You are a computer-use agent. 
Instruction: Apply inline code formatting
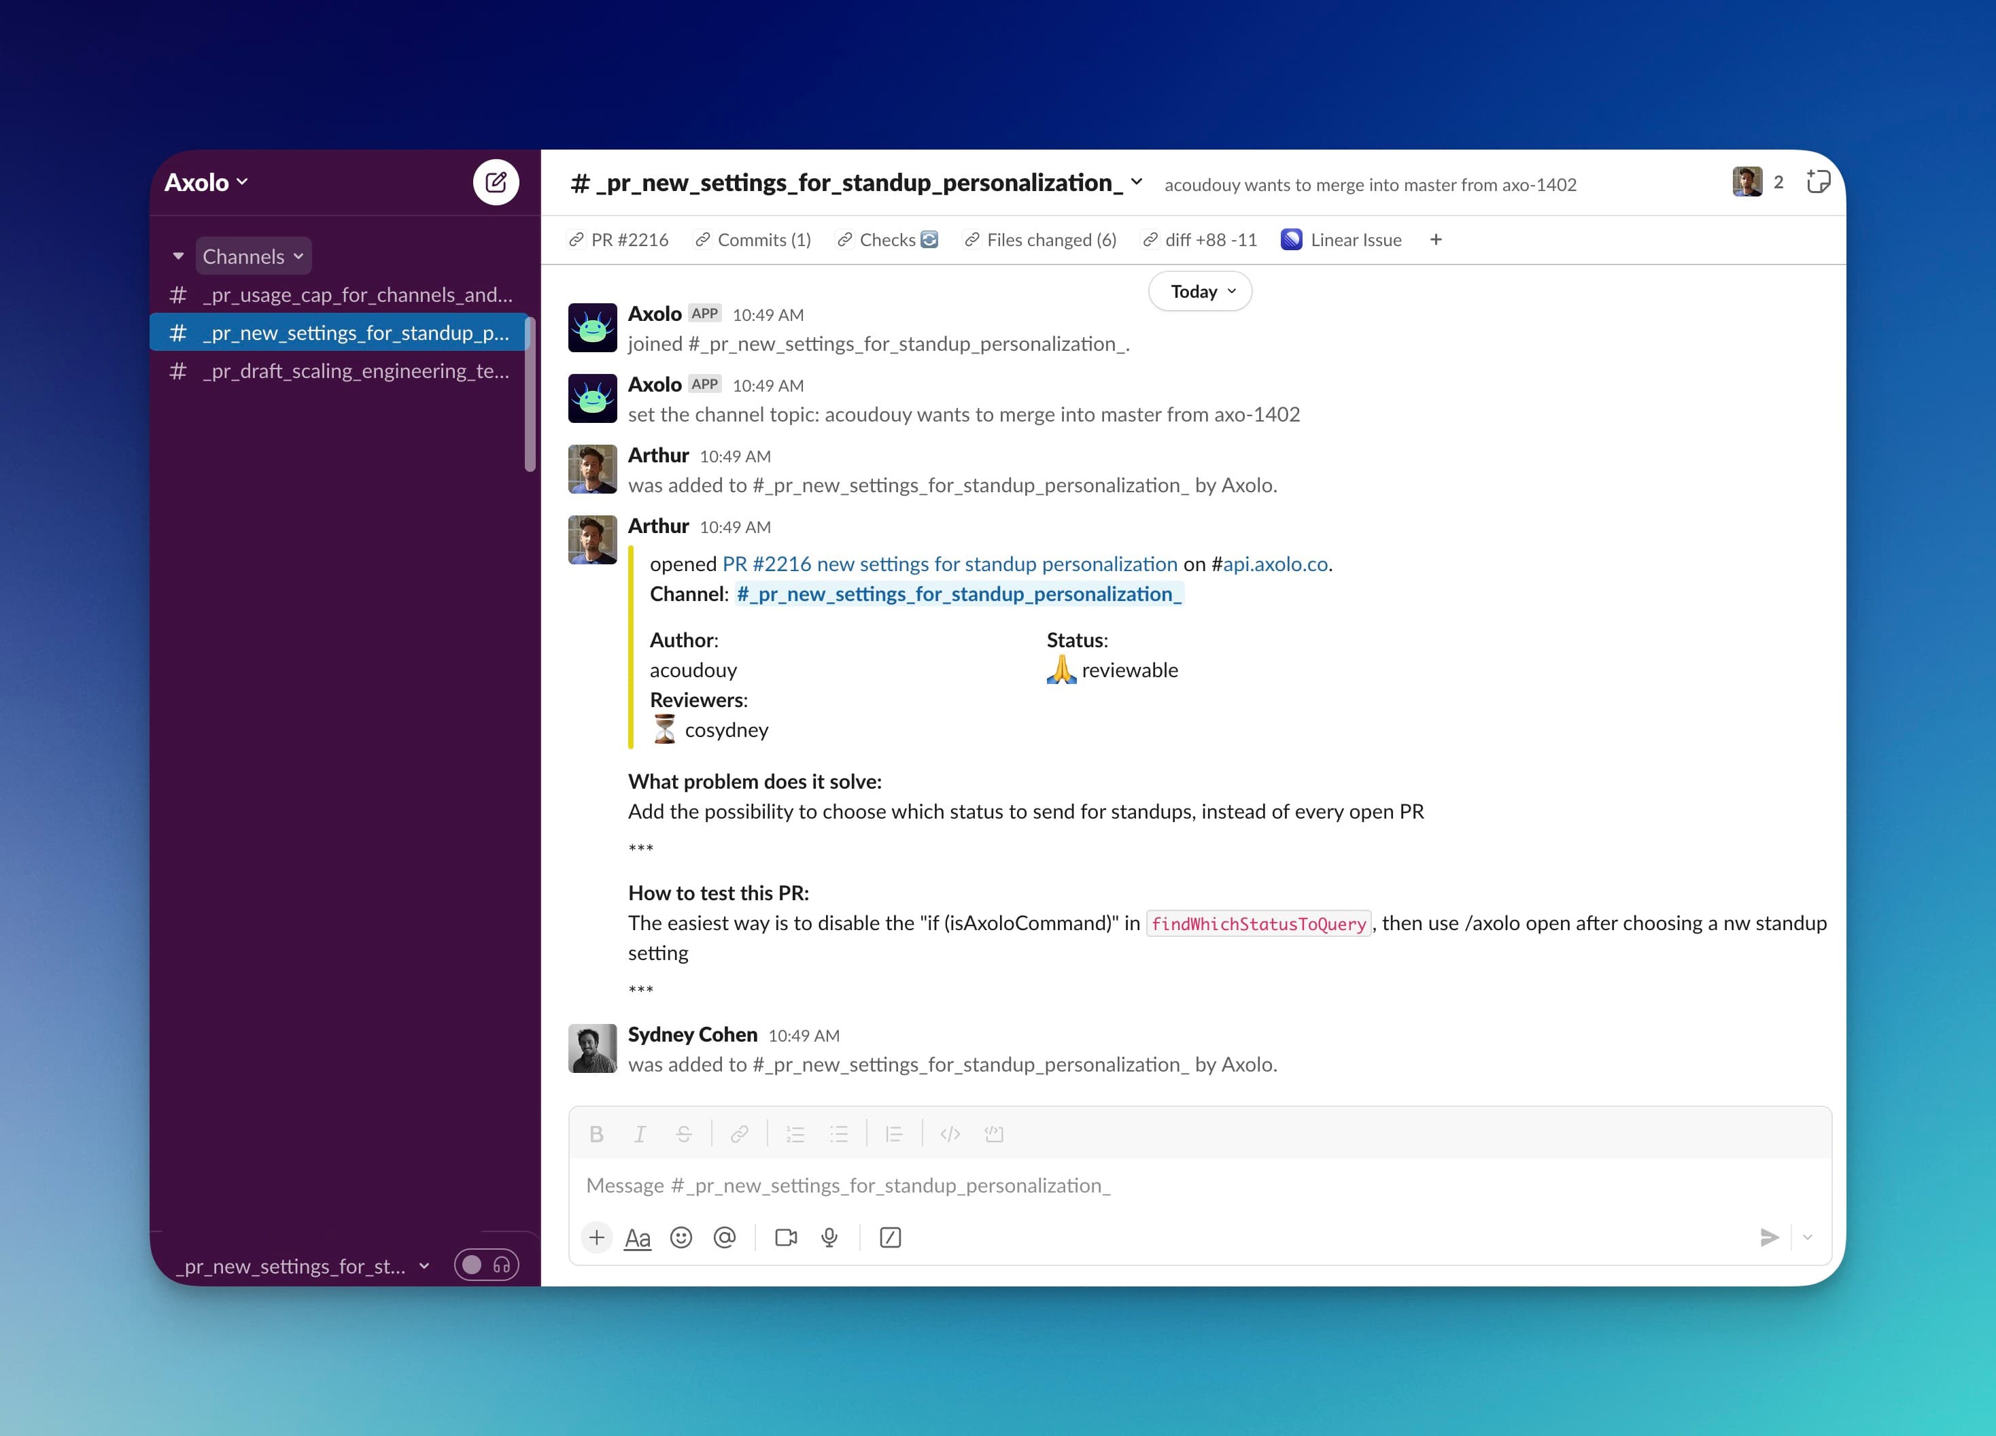[x=950, y=1134]
